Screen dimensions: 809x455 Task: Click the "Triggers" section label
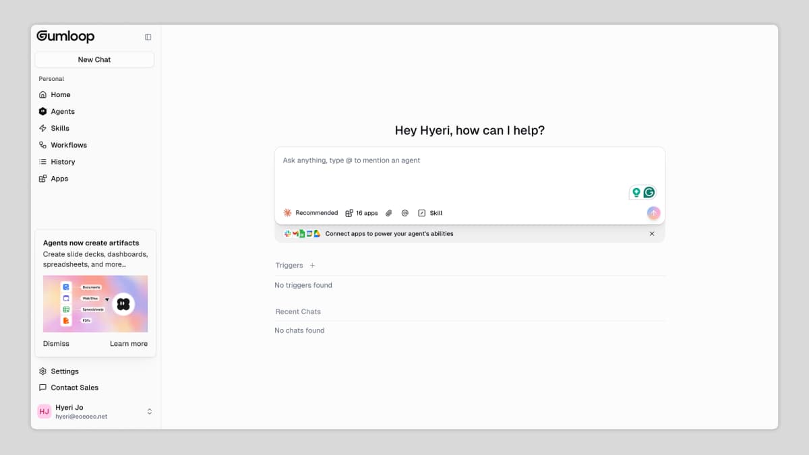pos(289,266)
